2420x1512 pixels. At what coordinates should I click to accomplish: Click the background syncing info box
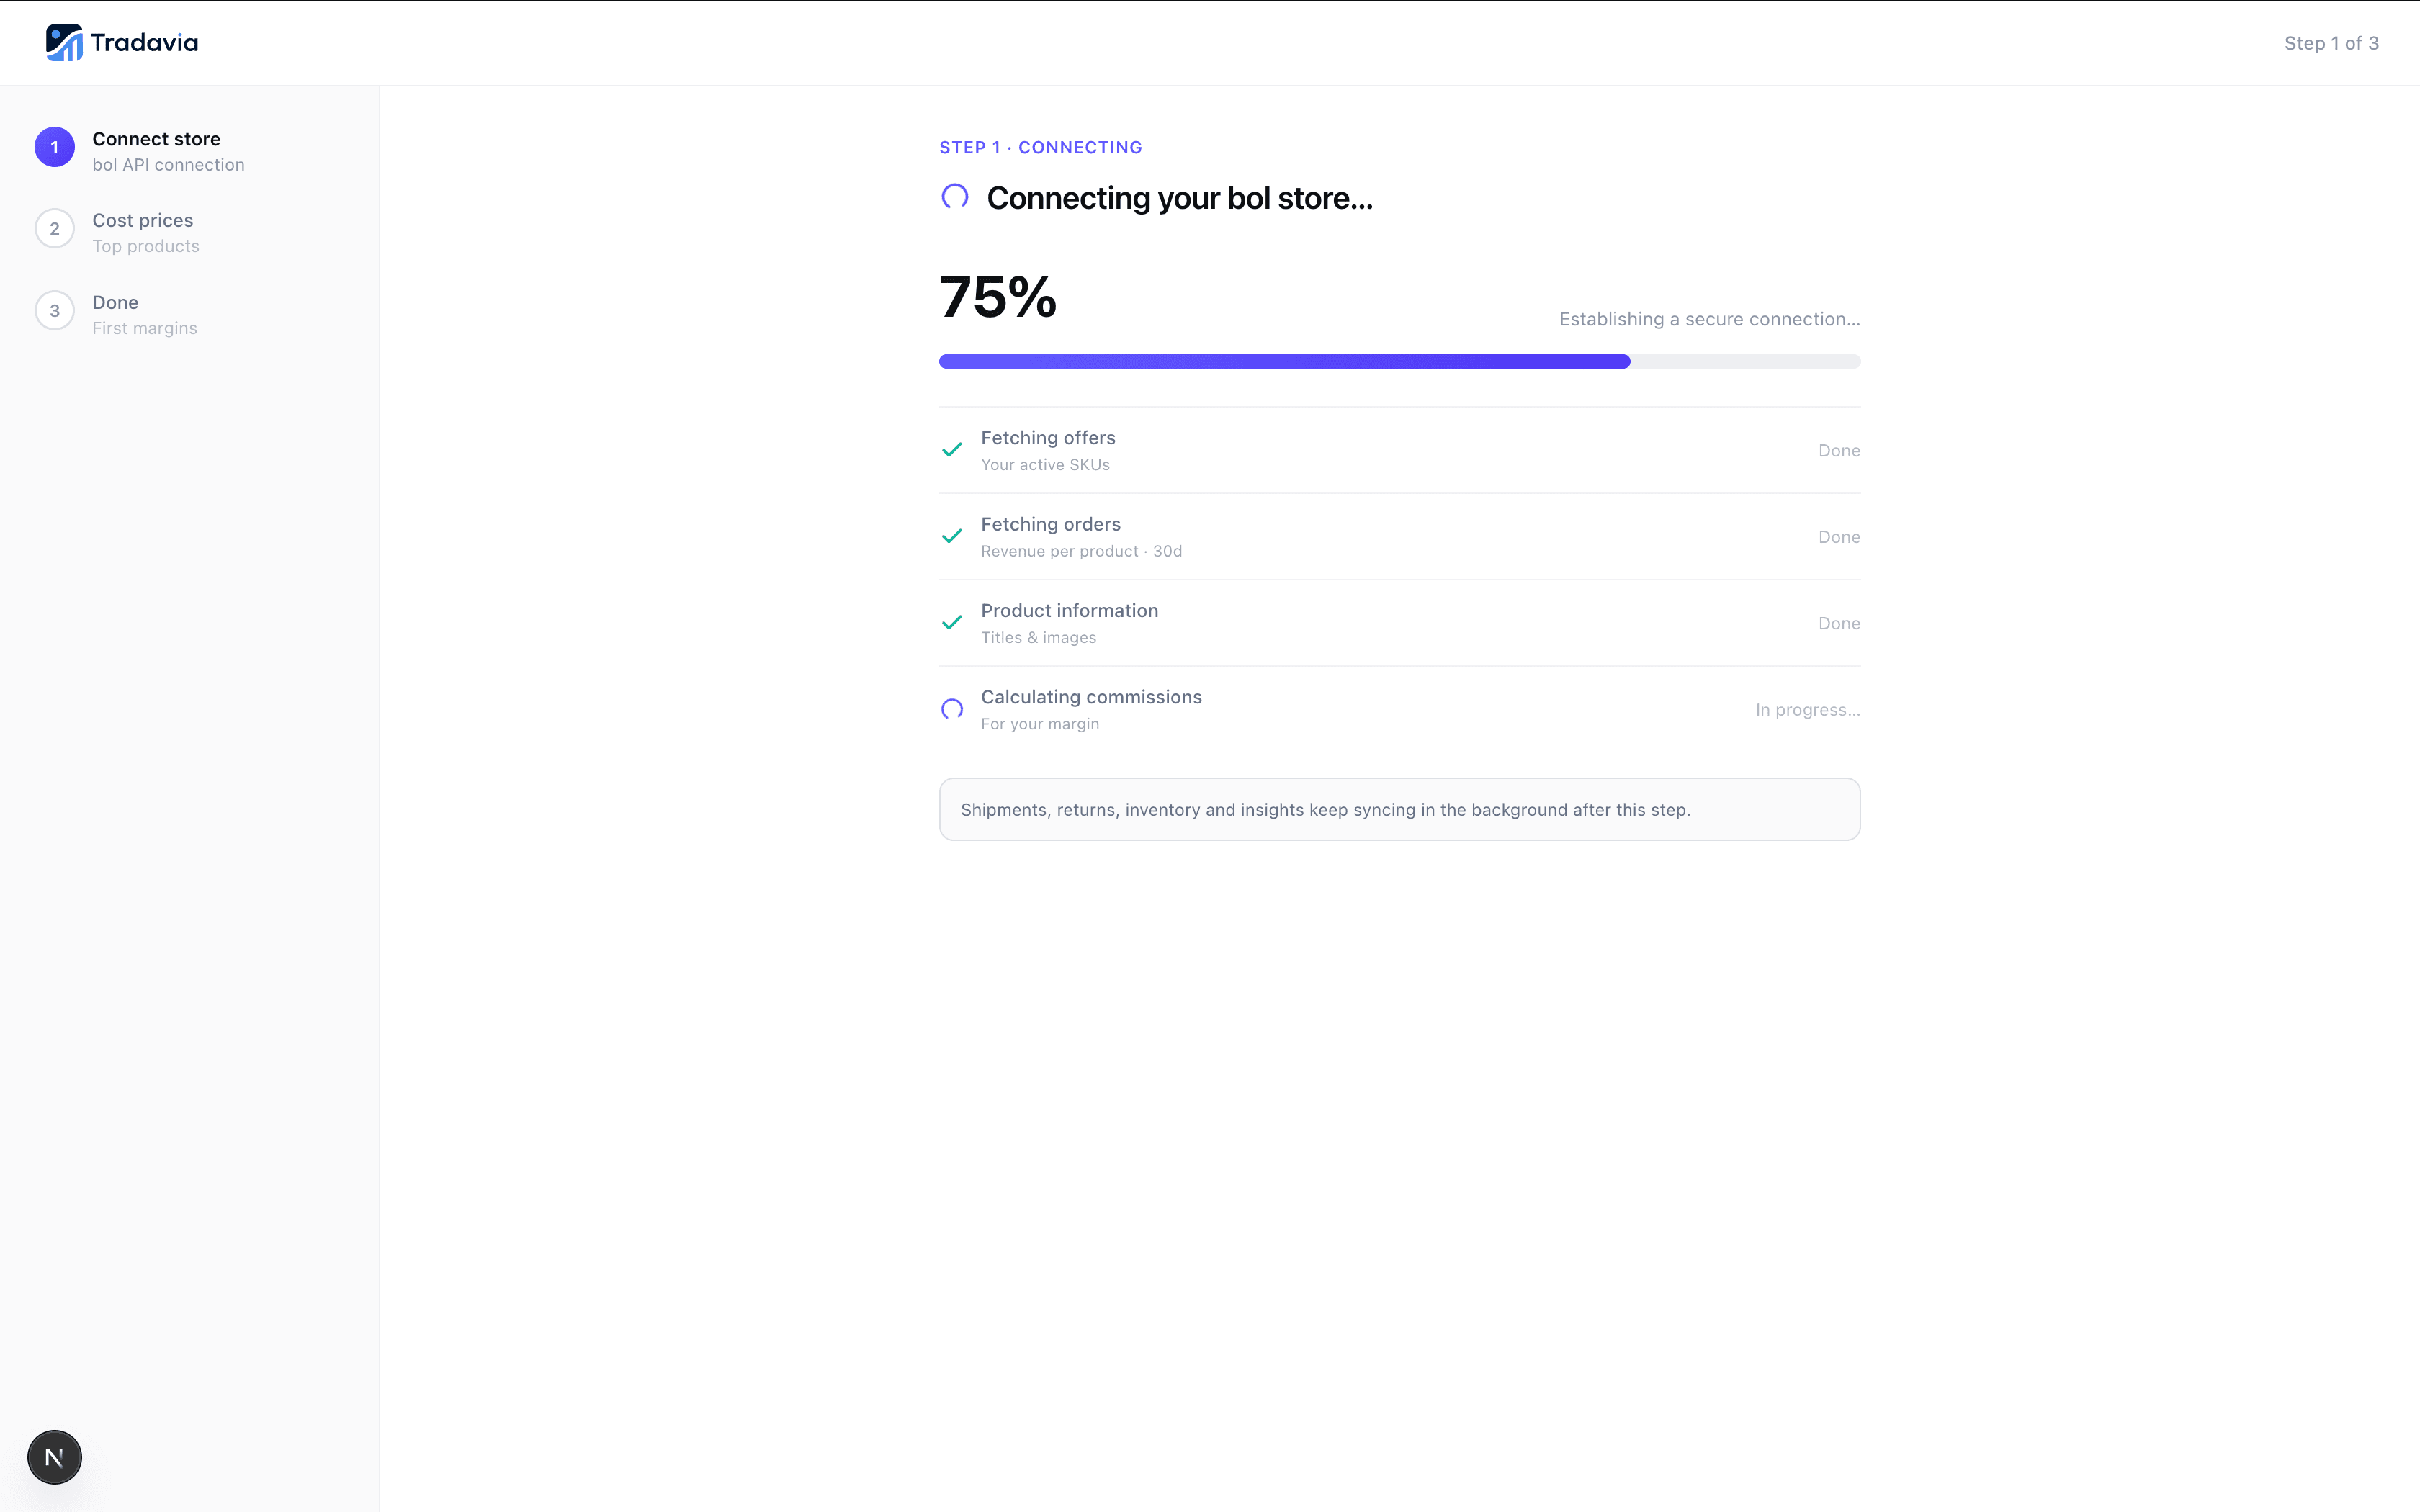click(x=1399, y=809)
